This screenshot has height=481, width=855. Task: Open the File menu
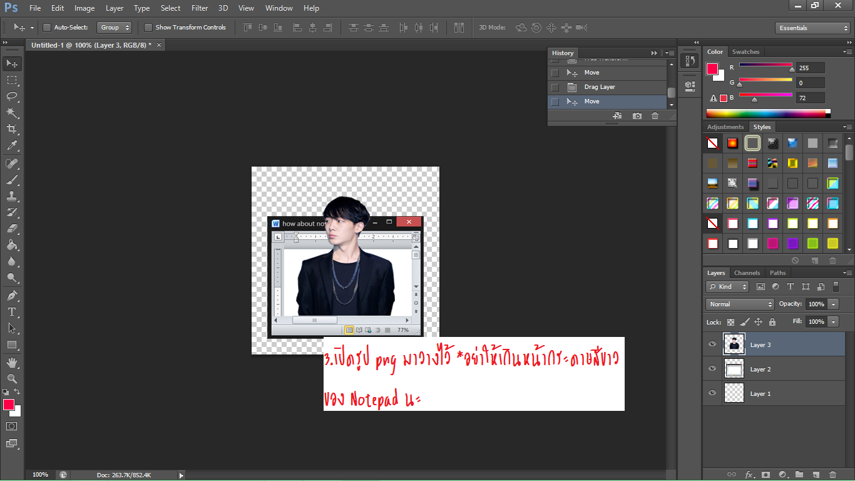click(35, 8)
